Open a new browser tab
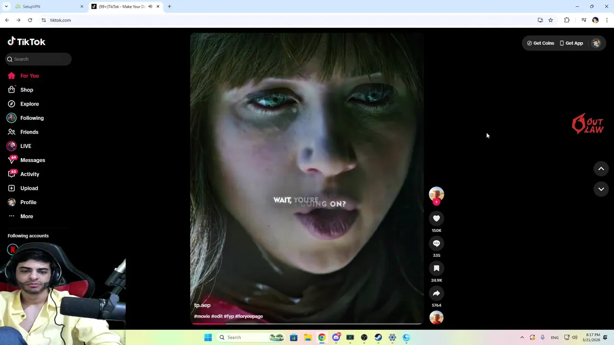This screenshot has width=614, height=345. (169, 7)
